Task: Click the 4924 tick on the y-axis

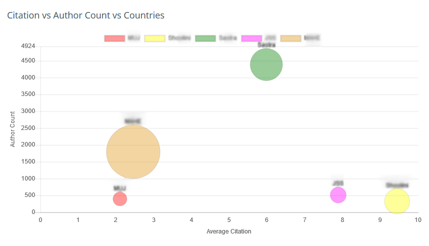Action: point(29,46)
